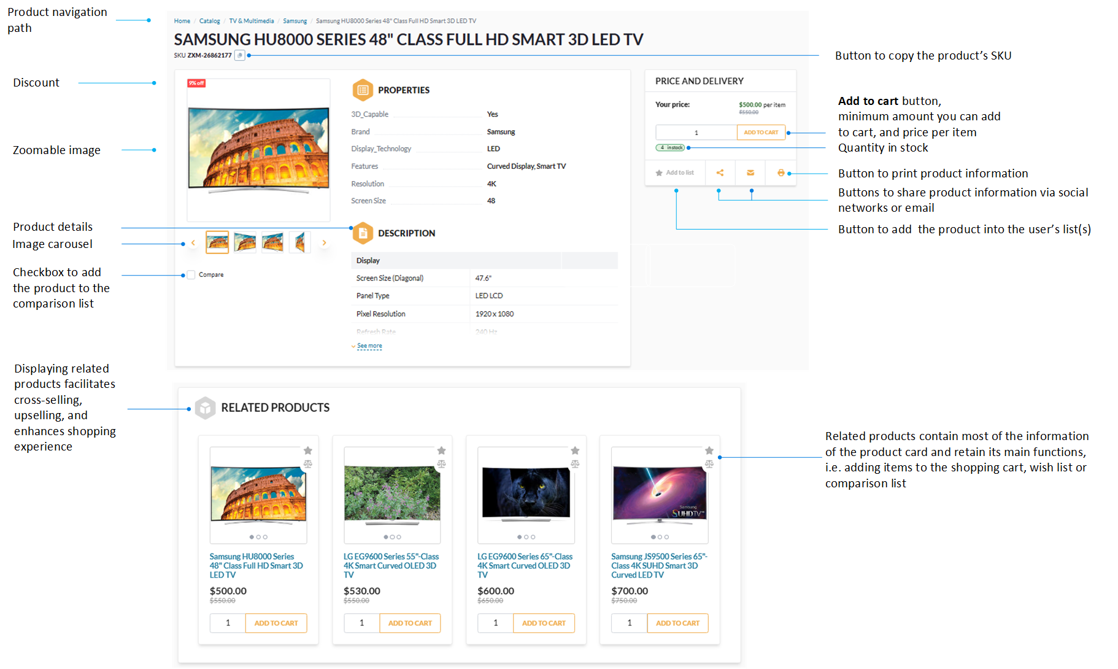Click the in stock quantity badge

point(670,148)
